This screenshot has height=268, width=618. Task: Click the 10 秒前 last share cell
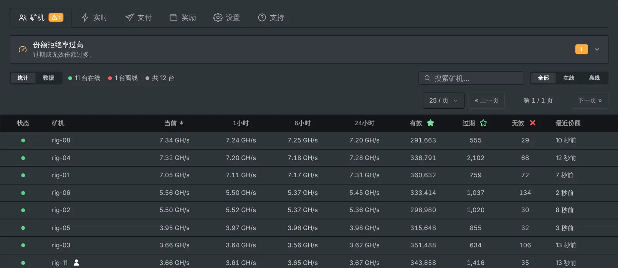point(566,141)
